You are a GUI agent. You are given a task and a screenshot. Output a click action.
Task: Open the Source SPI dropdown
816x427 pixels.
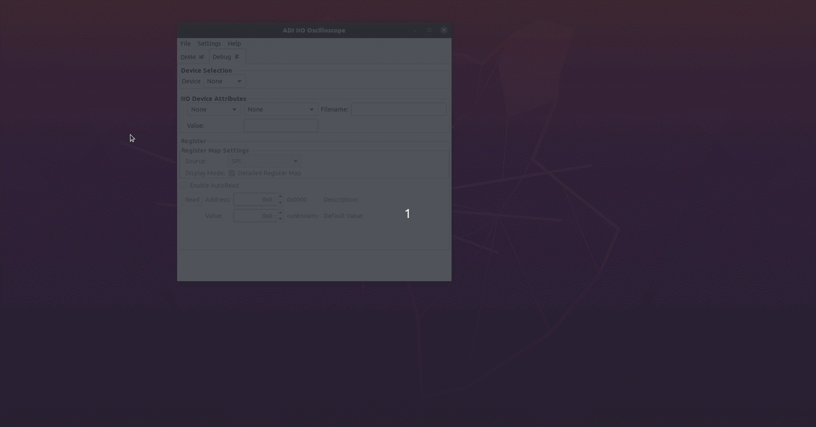click(x=265, y=161)
